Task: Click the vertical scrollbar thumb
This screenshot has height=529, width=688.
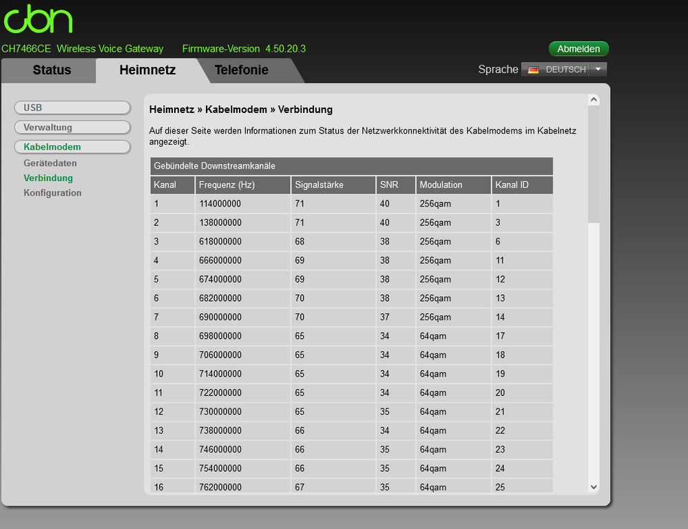Action: point(594,164)
